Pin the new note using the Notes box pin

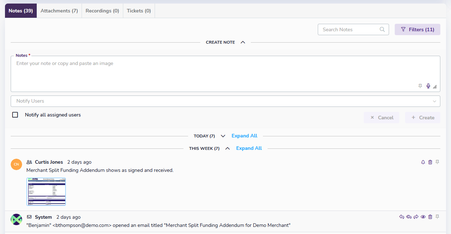click(420, 86)
